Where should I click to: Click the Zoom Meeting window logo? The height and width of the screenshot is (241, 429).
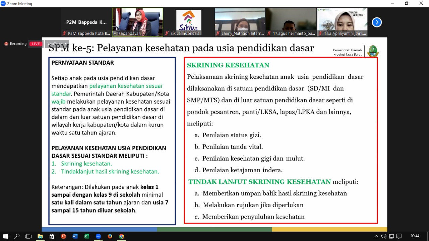(x=3, y=3)
